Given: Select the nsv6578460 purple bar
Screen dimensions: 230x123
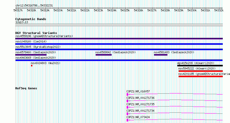Looking at the screenshot, I should 31,55.
